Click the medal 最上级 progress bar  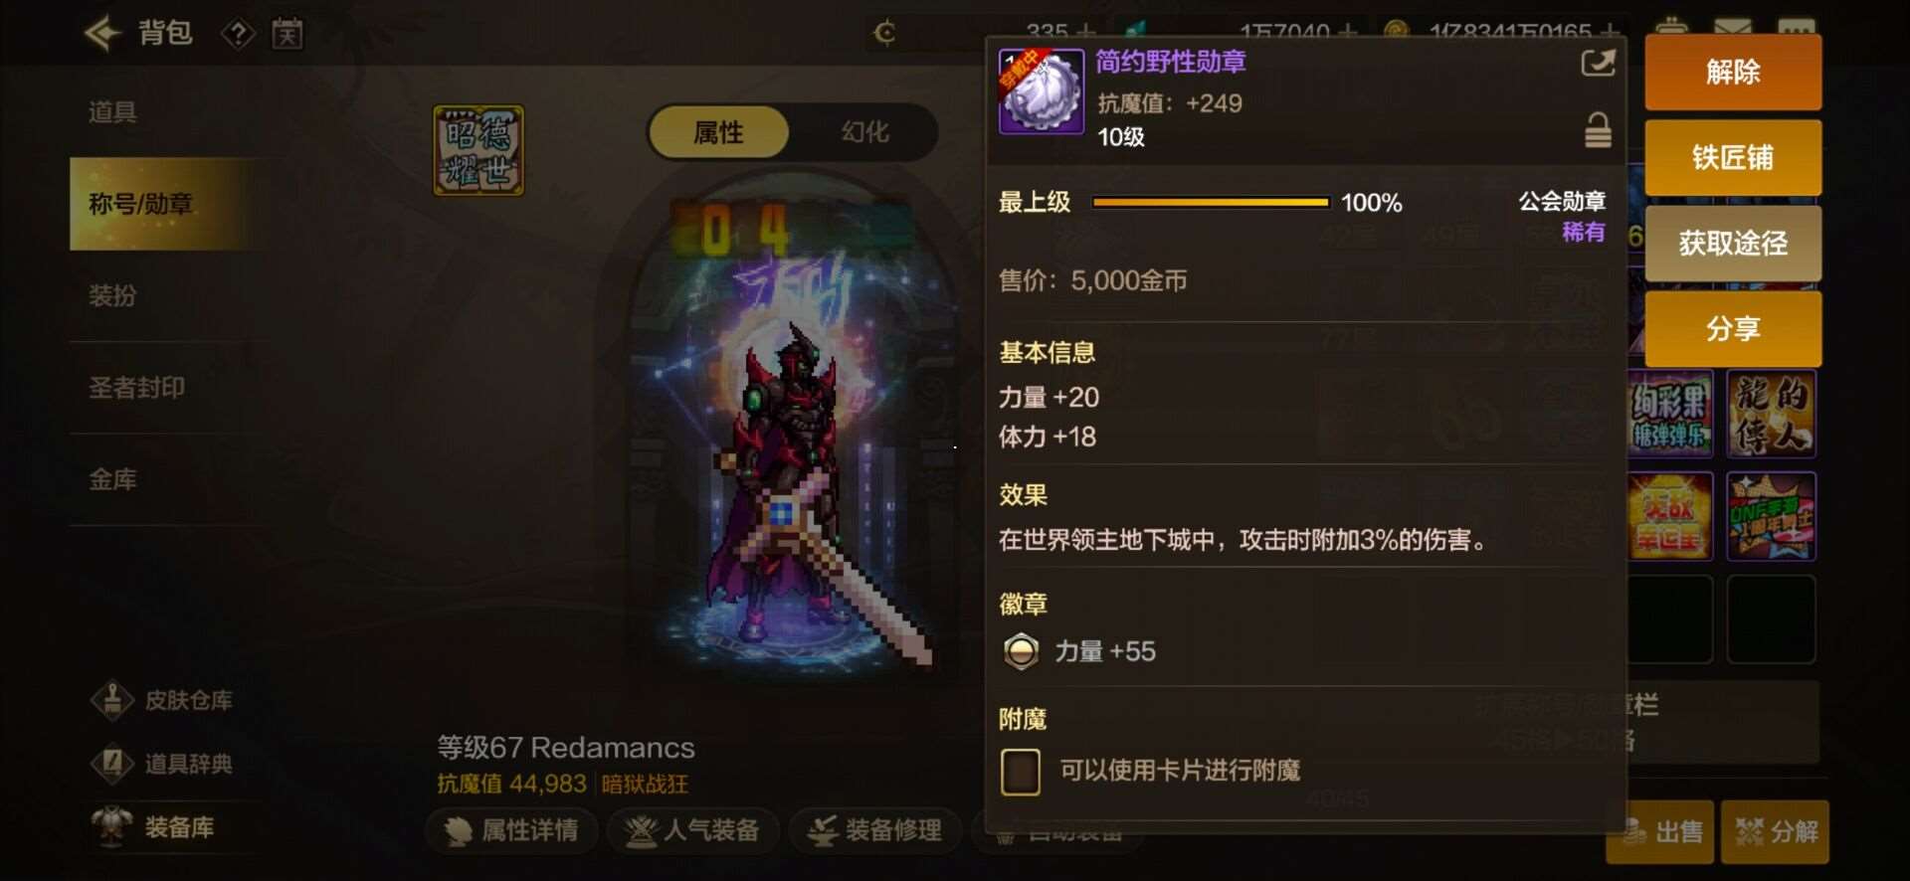[x=1211, y=203]
